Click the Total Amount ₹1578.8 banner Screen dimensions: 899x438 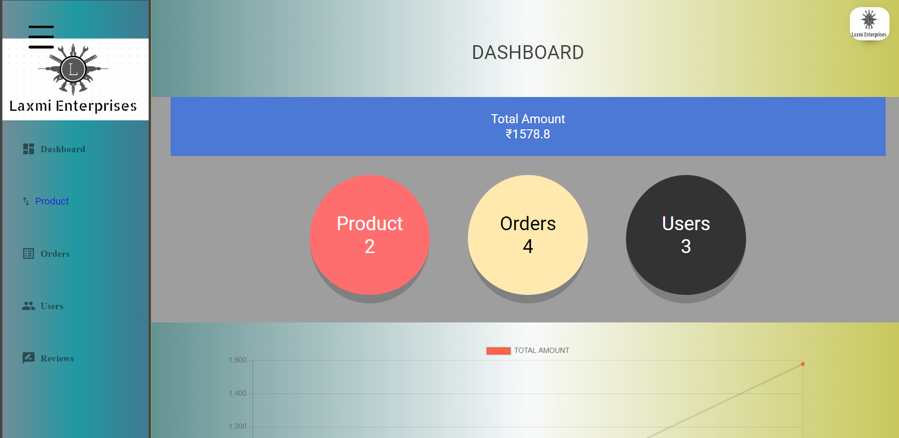click(528, 127)
